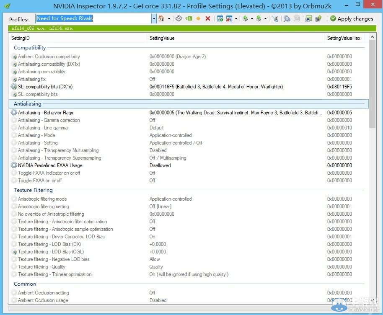Click the funnel filter icon in the toolbar
The width and height of the screenshot is (383, 315).
tap(275, 18)
